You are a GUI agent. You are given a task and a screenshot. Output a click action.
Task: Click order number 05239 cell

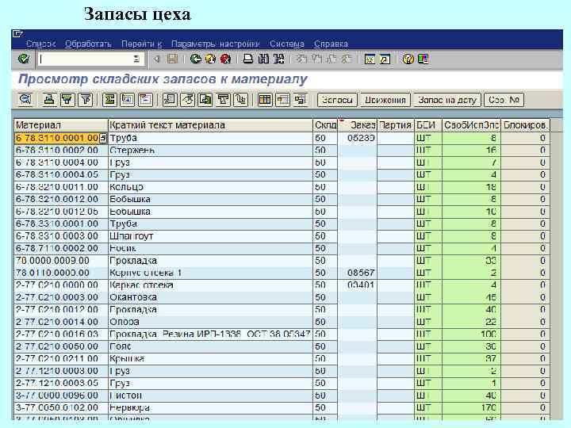pos(357,138)
